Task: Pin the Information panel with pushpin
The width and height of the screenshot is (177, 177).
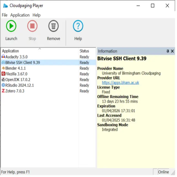Action: tap(168, 51)
